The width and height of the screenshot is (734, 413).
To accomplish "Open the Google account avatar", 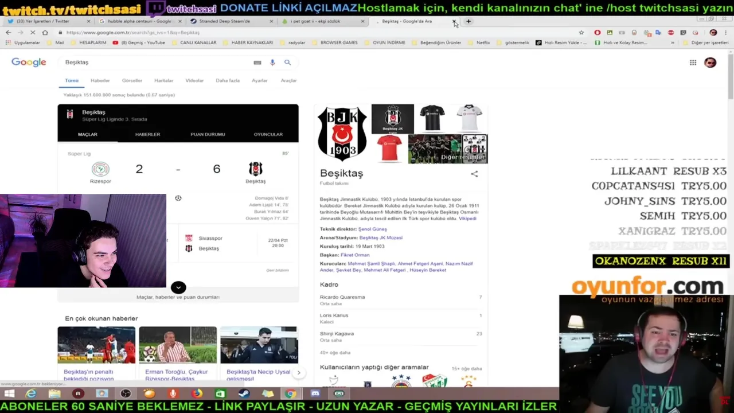I will [x=710, y=63].
